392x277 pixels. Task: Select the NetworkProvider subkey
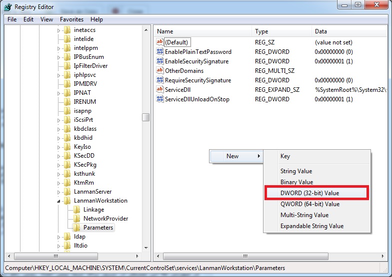tap(105, 219)
